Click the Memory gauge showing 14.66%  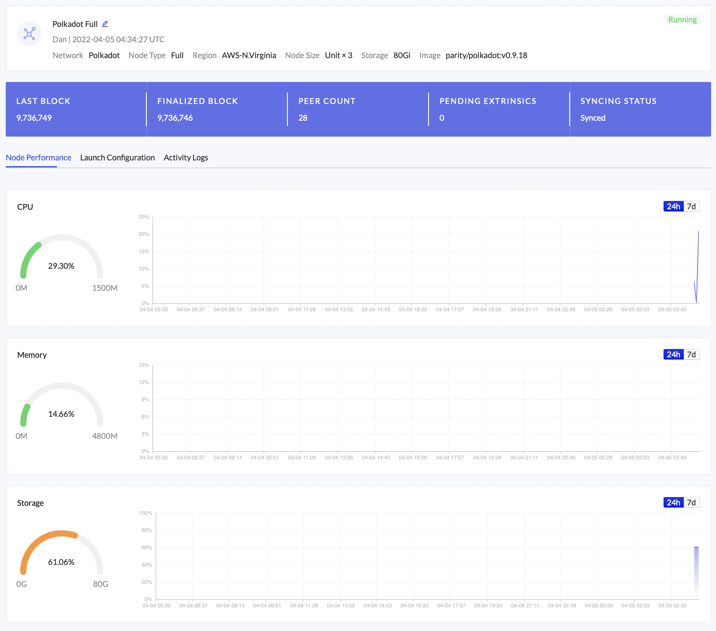tap(62, 408)
